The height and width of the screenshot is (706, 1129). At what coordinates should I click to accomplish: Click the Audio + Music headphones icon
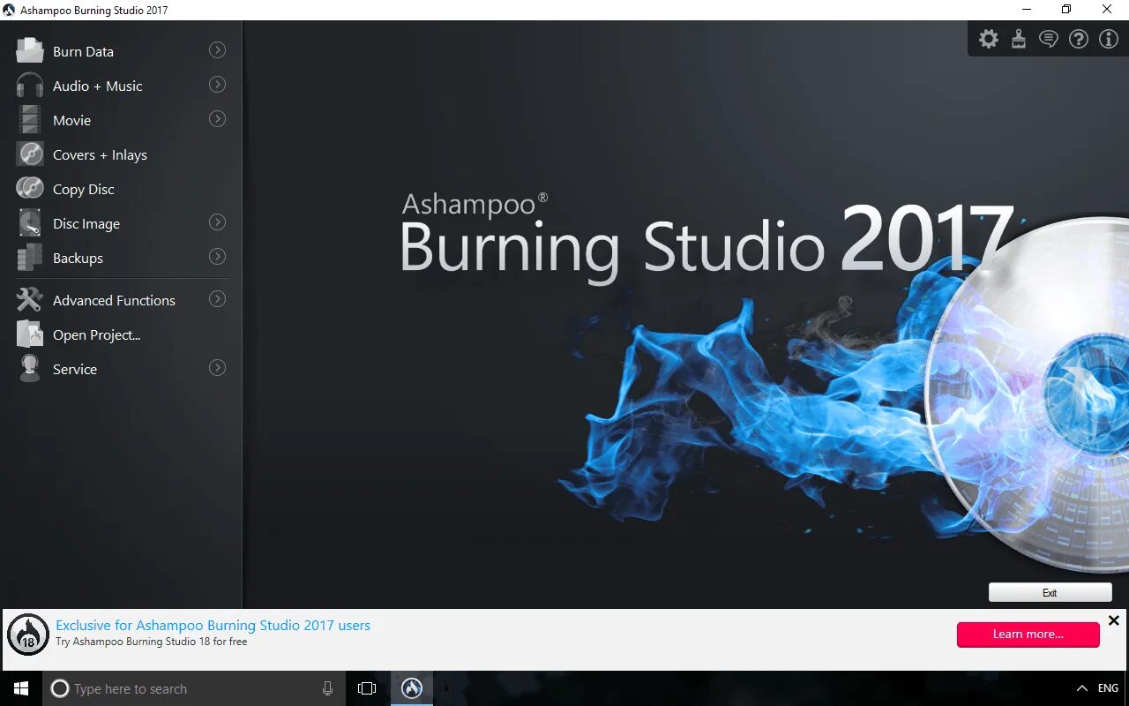29,85
